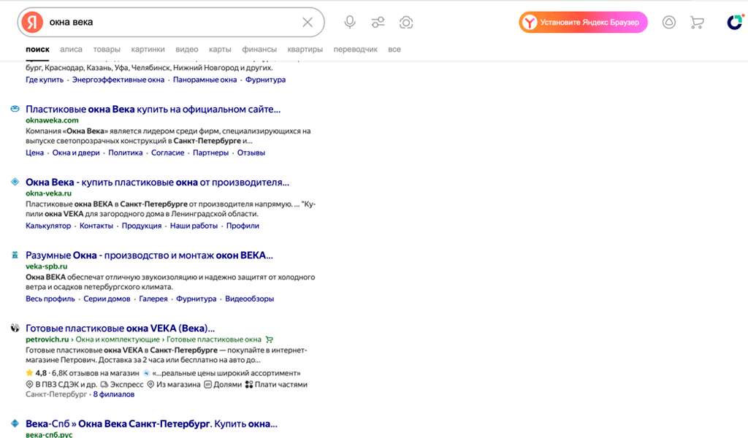Screen dimensions: 748x438
Task: Open the shopping cart icon in header
Action: coord(697,23)
